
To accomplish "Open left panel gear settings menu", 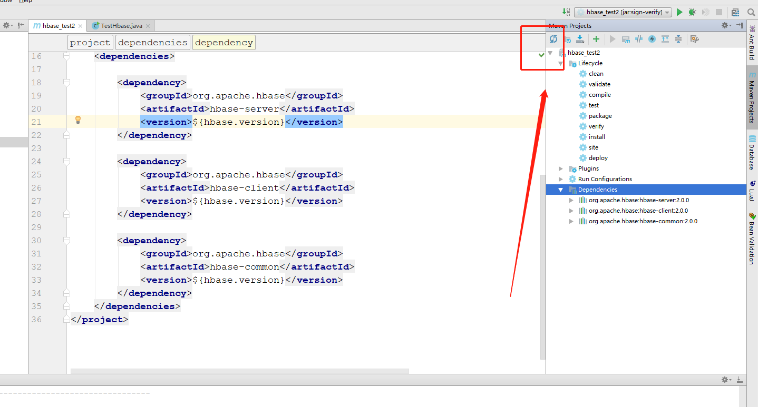I will pyautogui.click(x=7, y=25).
